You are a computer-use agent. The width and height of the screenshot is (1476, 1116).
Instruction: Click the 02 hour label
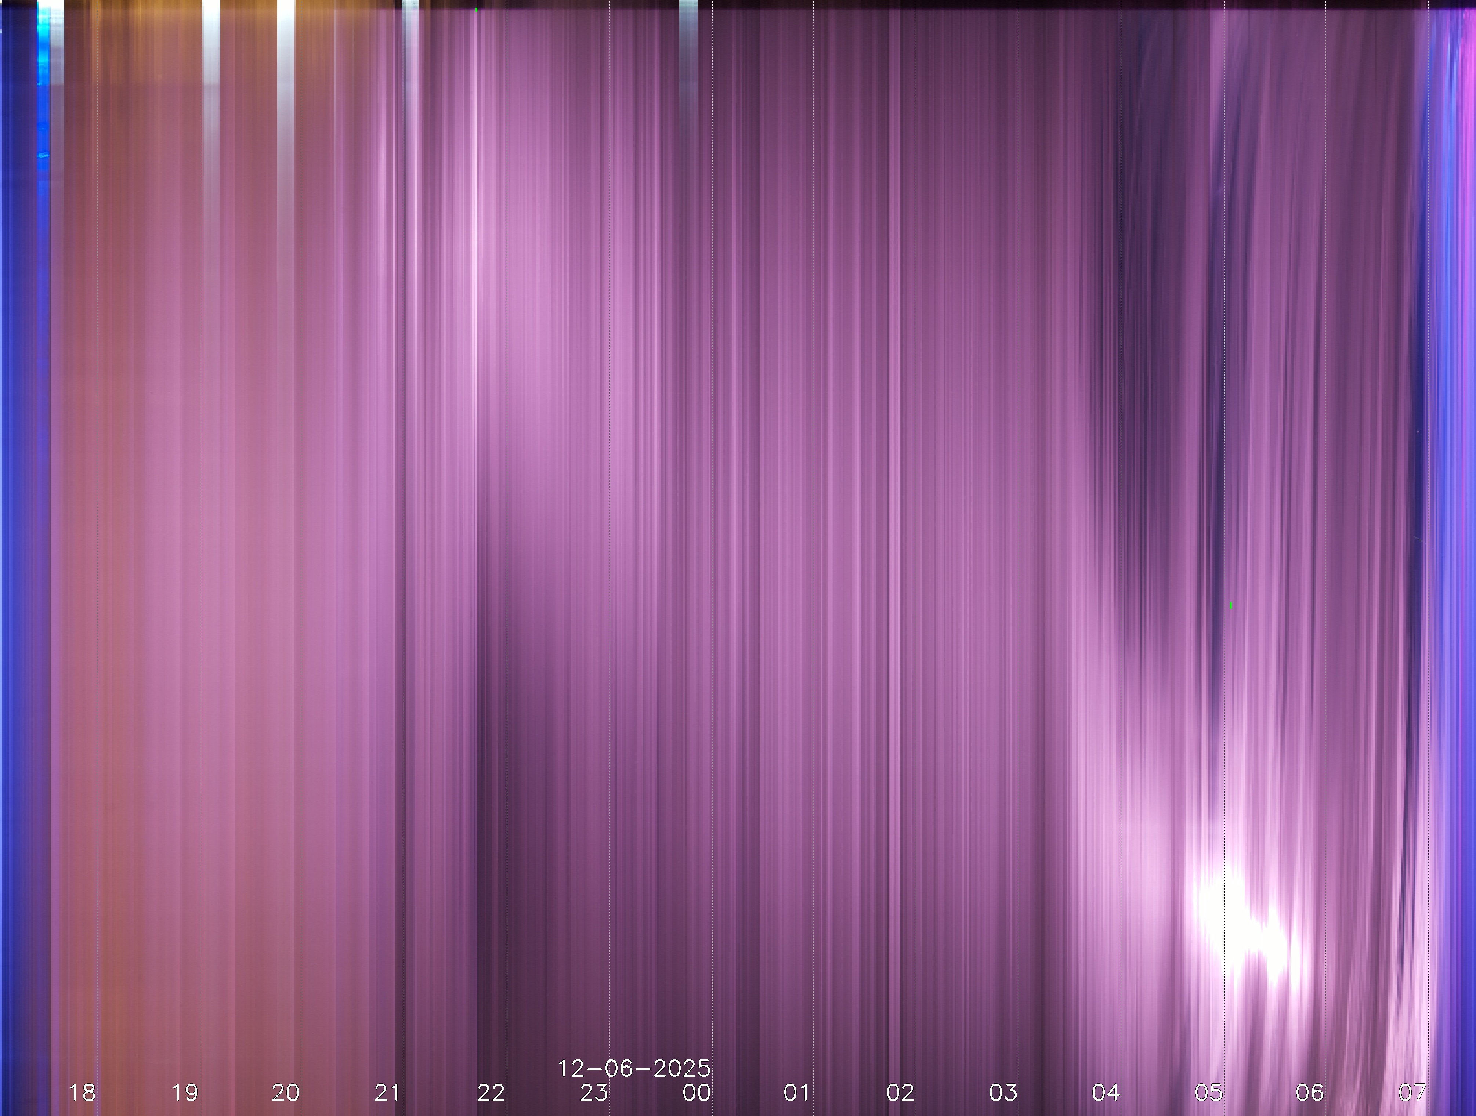tap(900, 1093)
